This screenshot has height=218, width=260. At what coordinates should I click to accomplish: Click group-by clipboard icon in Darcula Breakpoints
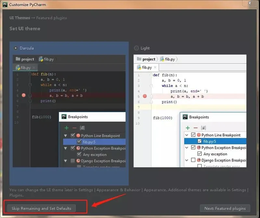(82, 128)
